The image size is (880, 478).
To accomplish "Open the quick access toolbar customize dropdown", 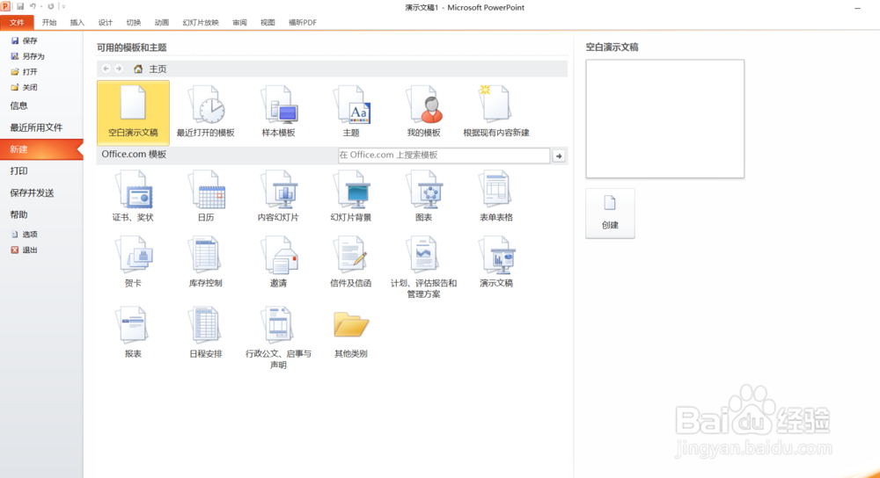I will point(63,7).
